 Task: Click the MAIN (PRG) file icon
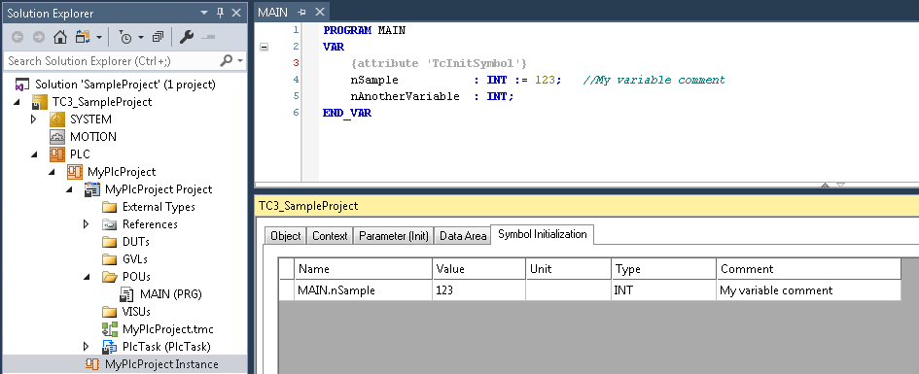point(127,293)
